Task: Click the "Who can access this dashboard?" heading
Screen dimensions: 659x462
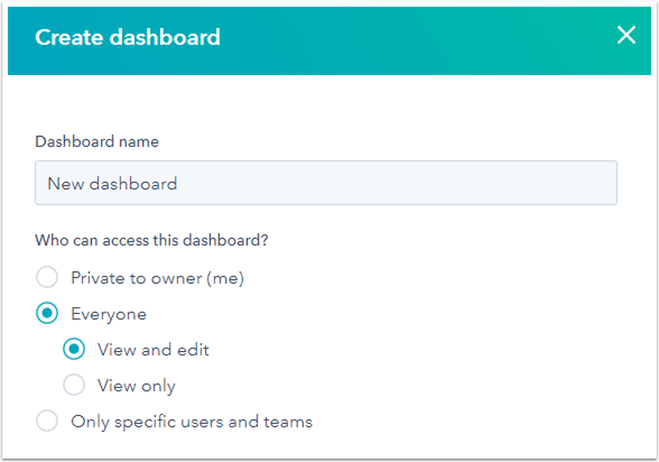Action: (x=151, y=240)
